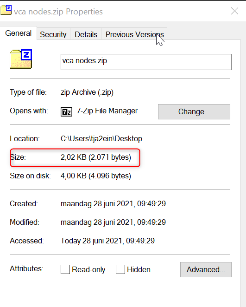Click the highlighted Size value 2,02 KB
The image size is (246, 307).
[x=95, y=157]
